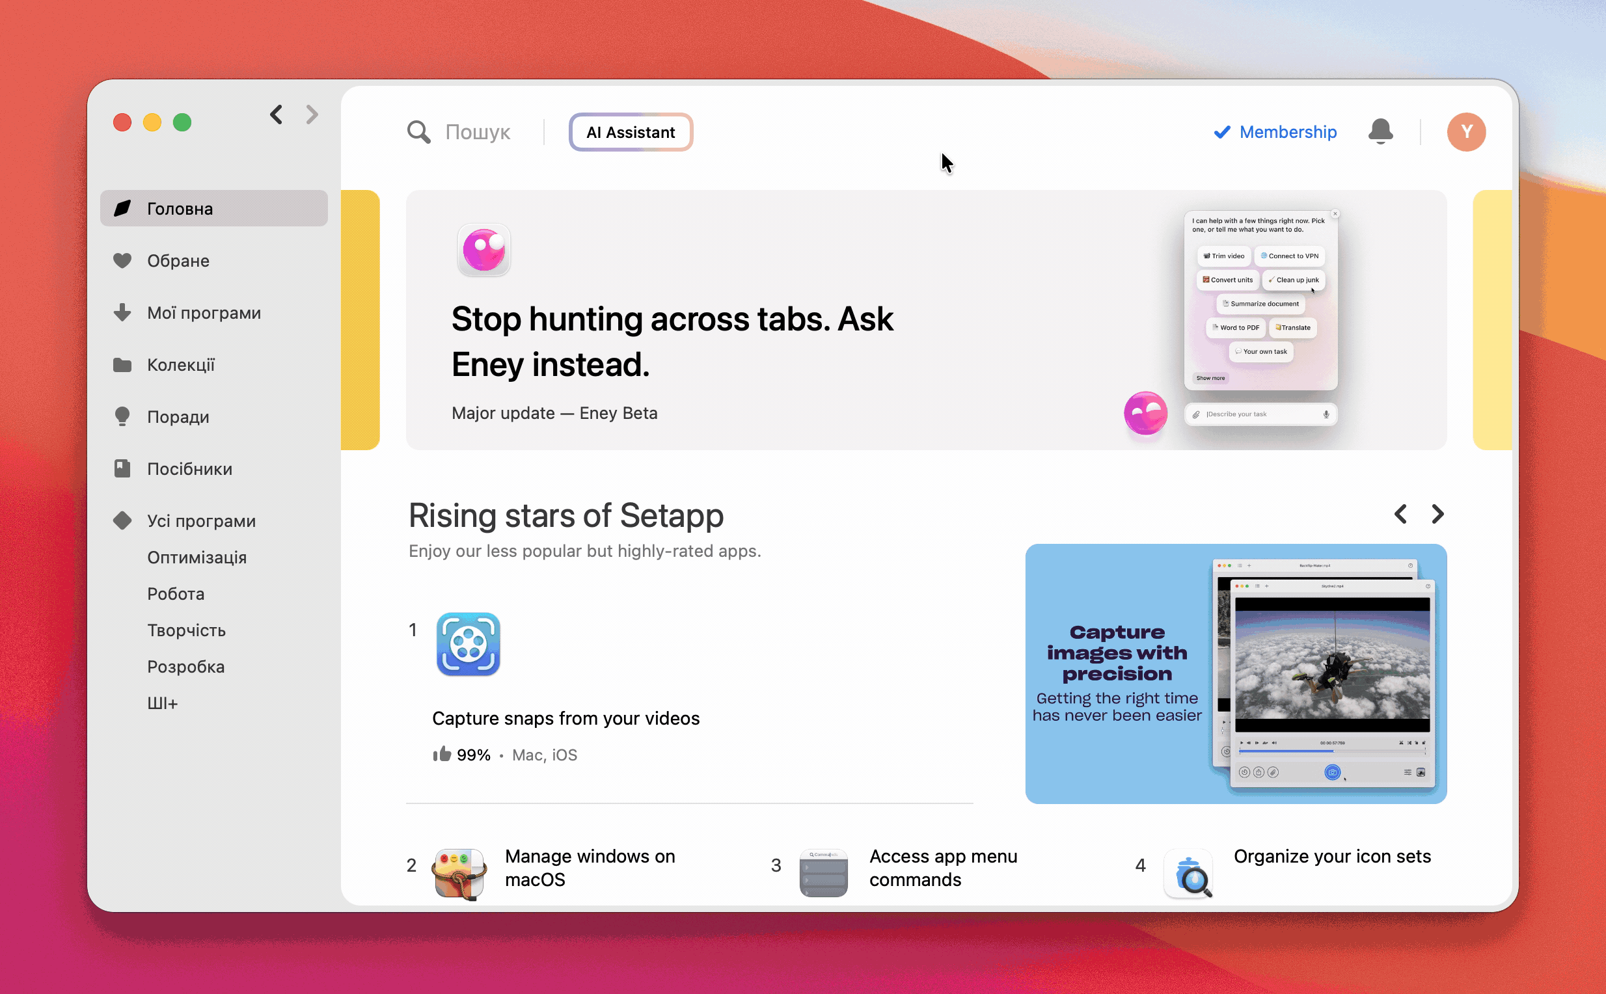Select the Оптимізація category
Viewport: 1606px width, 994px height.
pyautogui.click(x=197, y=557)
